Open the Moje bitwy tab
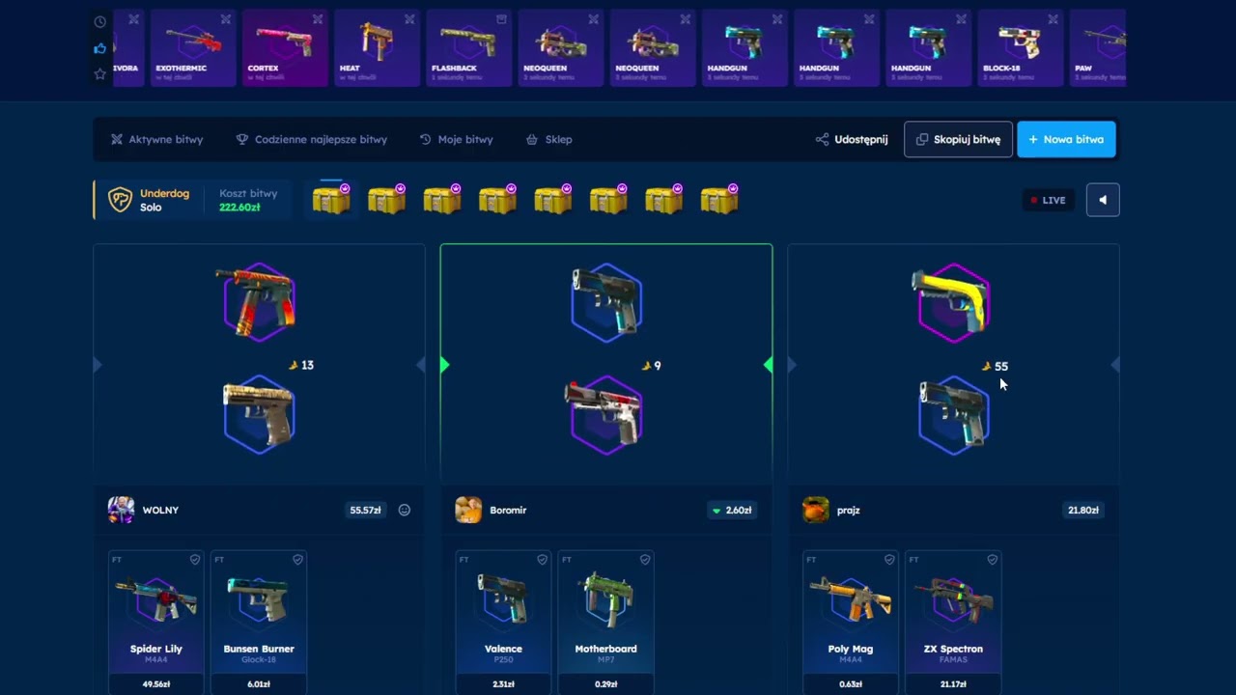The height and width of the screenshot is (695, 1236). pyautogui.click(x=456, y=140)
